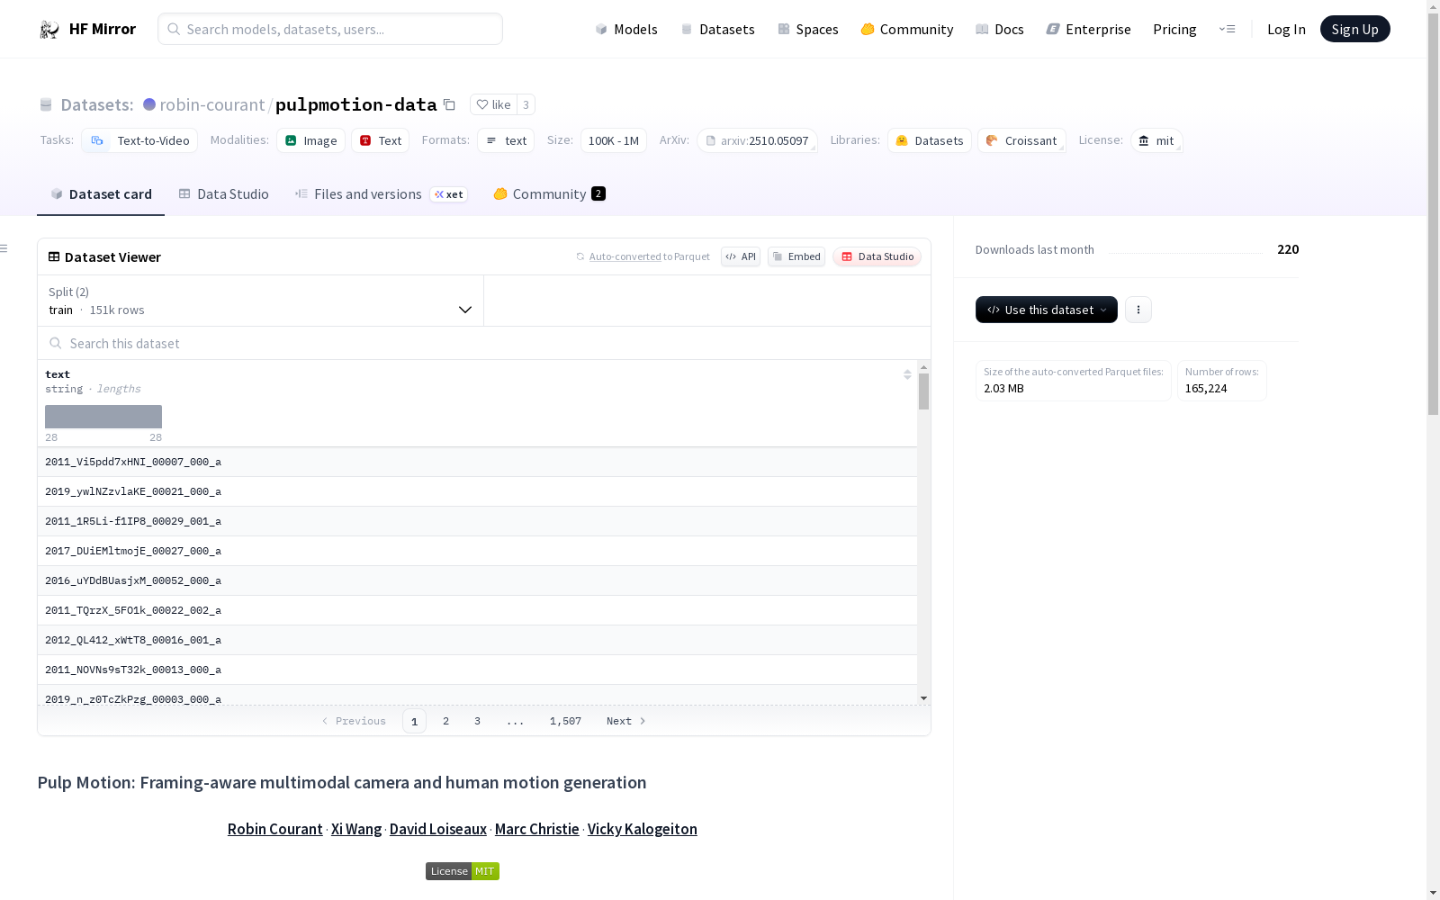Open the Croissant library tag
The height and width of the screenshot is (900, 1440).
tap(1021, 140)
